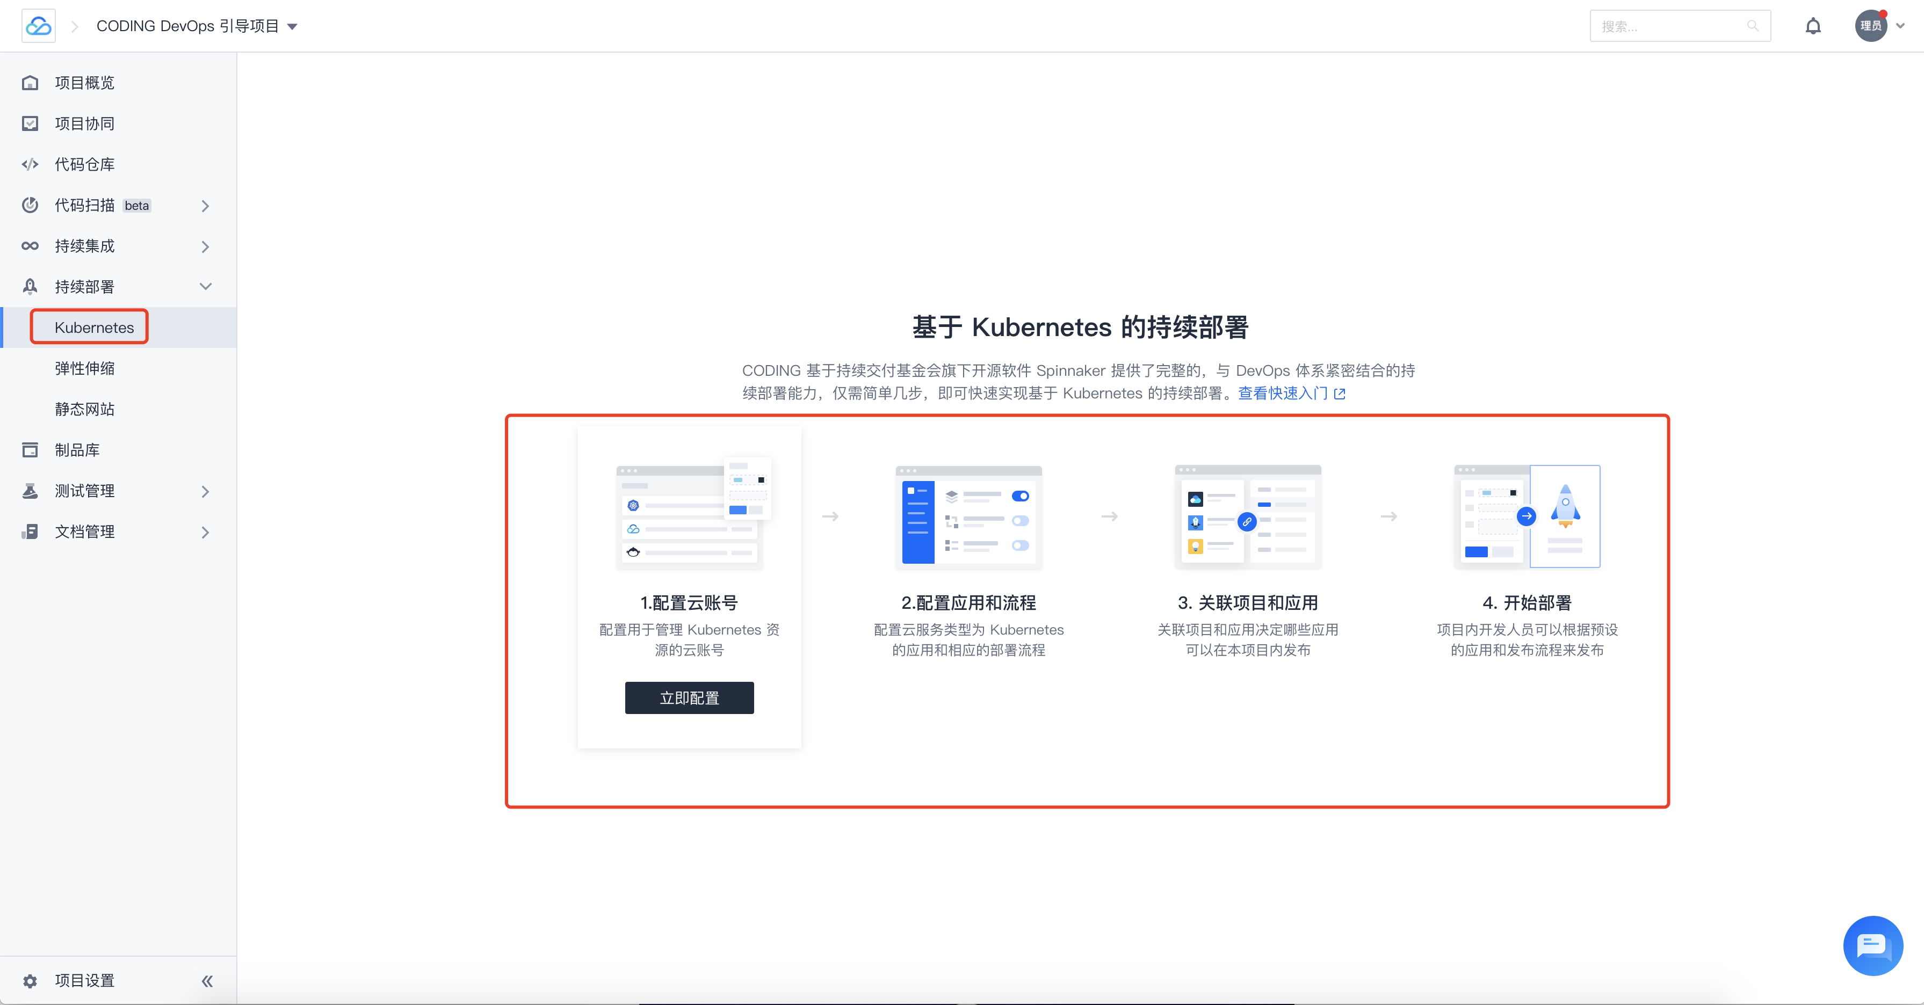Expand the 测试管理 submenu chevron

pos(205,491)
